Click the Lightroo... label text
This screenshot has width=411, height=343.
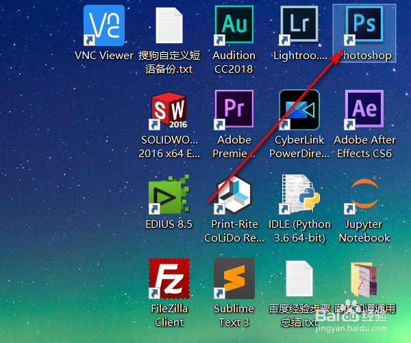pyautogui.click(x=300, y=56)
